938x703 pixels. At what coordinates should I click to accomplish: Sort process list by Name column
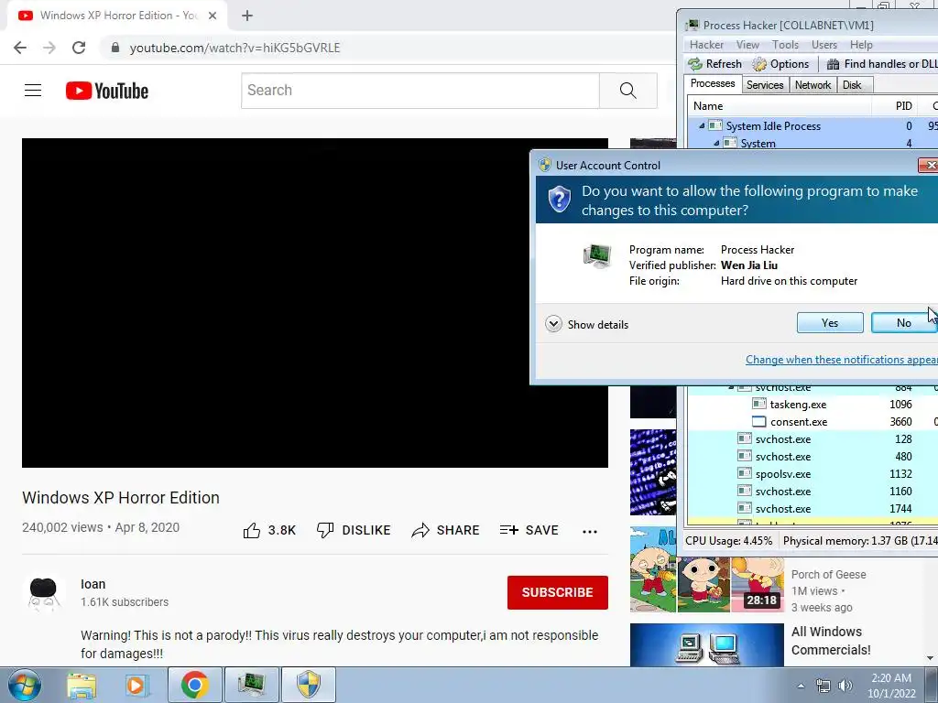(780, 106)
